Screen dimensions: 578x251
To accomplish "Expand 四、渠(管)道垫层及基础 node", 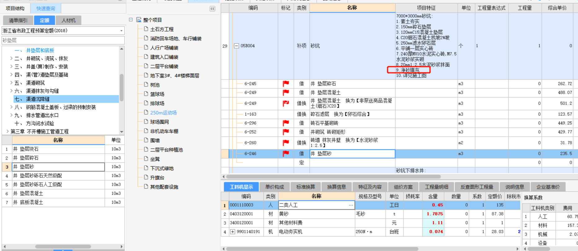I will [x=11, y=74].
